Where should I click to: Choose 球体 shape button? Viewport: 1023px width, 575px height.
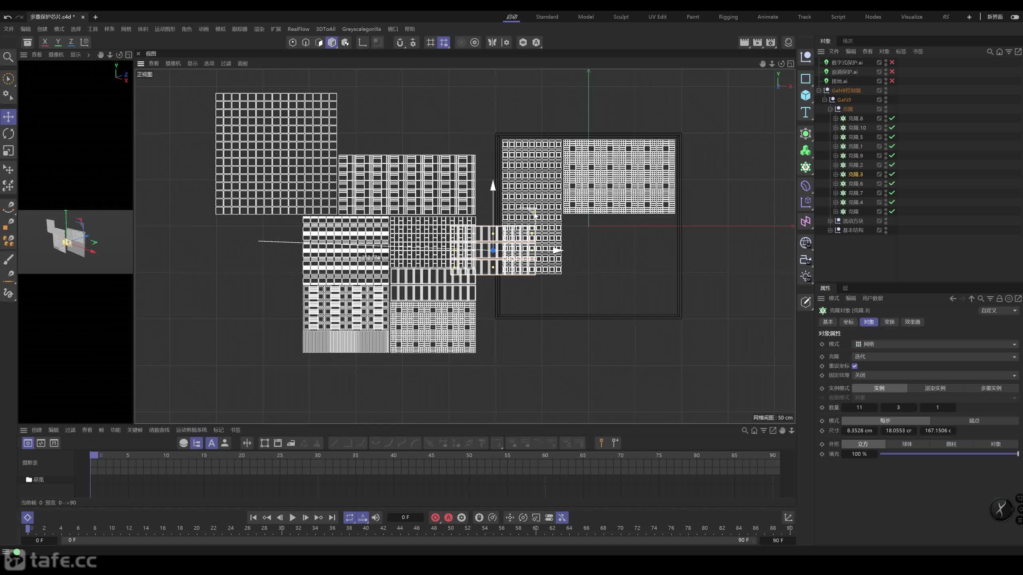click(x=907, y=444)
